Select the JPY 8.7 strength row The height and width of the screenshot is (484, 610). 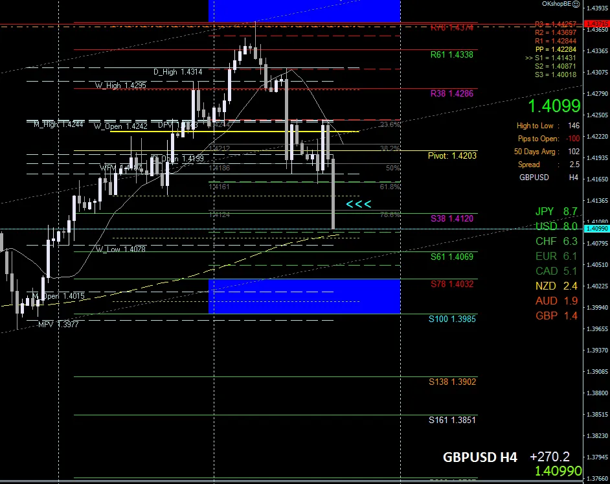pyautogui.click(x=556, y=211)
